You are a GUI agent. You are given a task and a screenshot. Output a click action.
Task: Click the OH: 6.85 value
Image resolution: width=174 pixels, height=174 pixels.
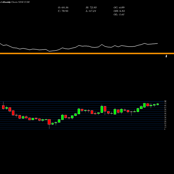pos(119,11)
